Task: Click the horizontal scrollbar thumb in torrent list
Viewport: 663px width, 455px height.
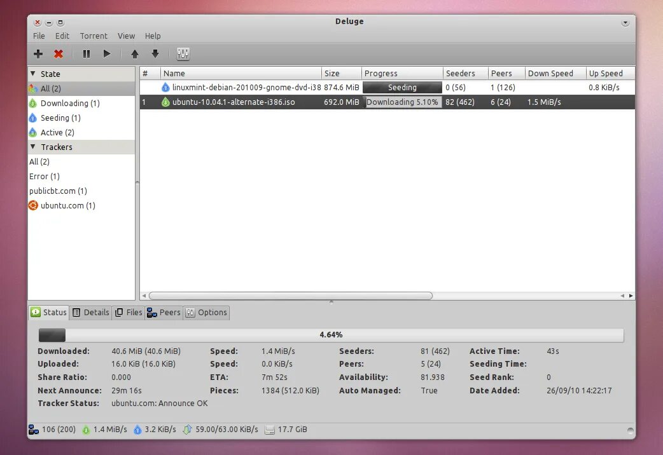Action: 291,295
